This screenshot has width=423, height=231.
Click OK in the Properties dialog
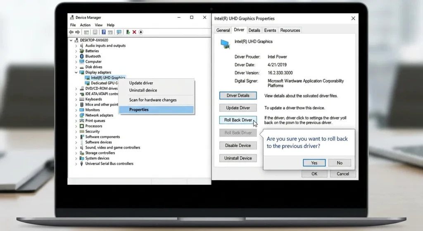pos(314,174)
